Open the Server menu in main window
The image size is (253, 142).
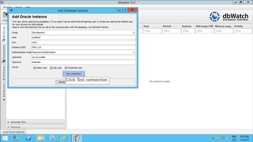[x=19, y=7]
